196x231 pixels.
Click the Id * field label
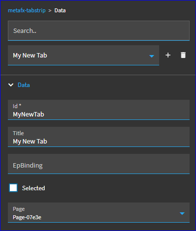click(x=17, y=106)
